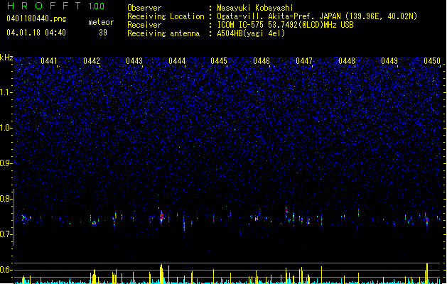This screenshot has height=284, width=447.
Task: Click the strong meteor echo just before 0444
Action: pos(161,217)
